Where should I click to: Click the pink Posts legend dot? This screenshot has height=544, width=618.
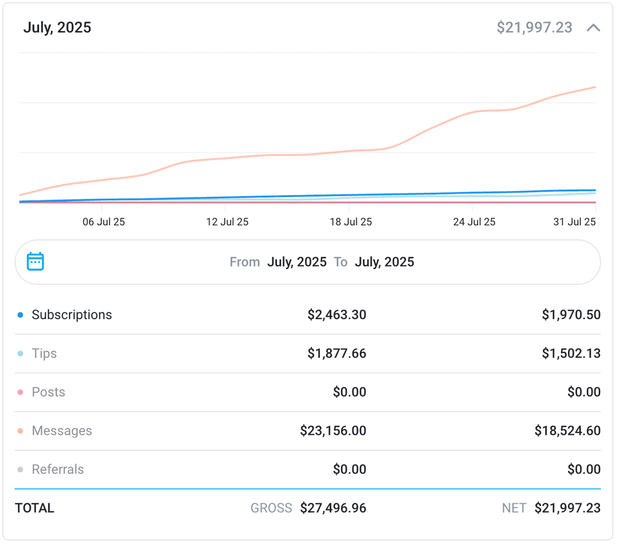point(20,392)
